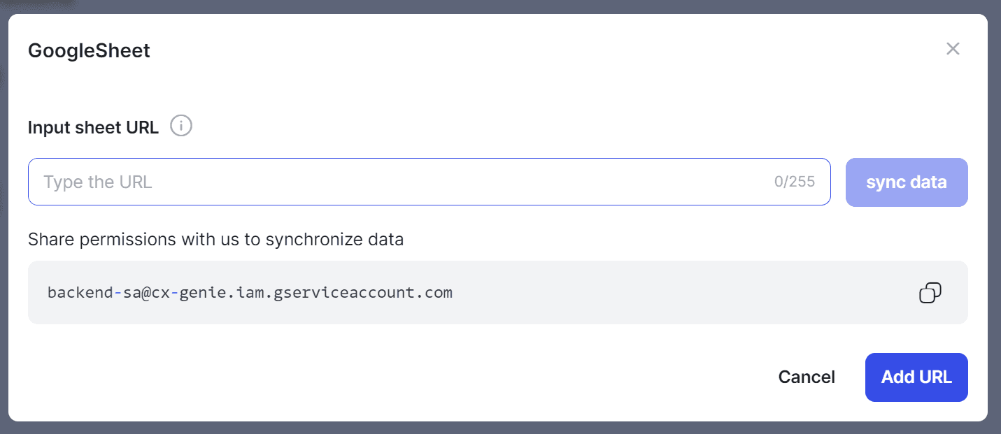Click the info icon beside Input sheet URL

[x=181, y=126]
